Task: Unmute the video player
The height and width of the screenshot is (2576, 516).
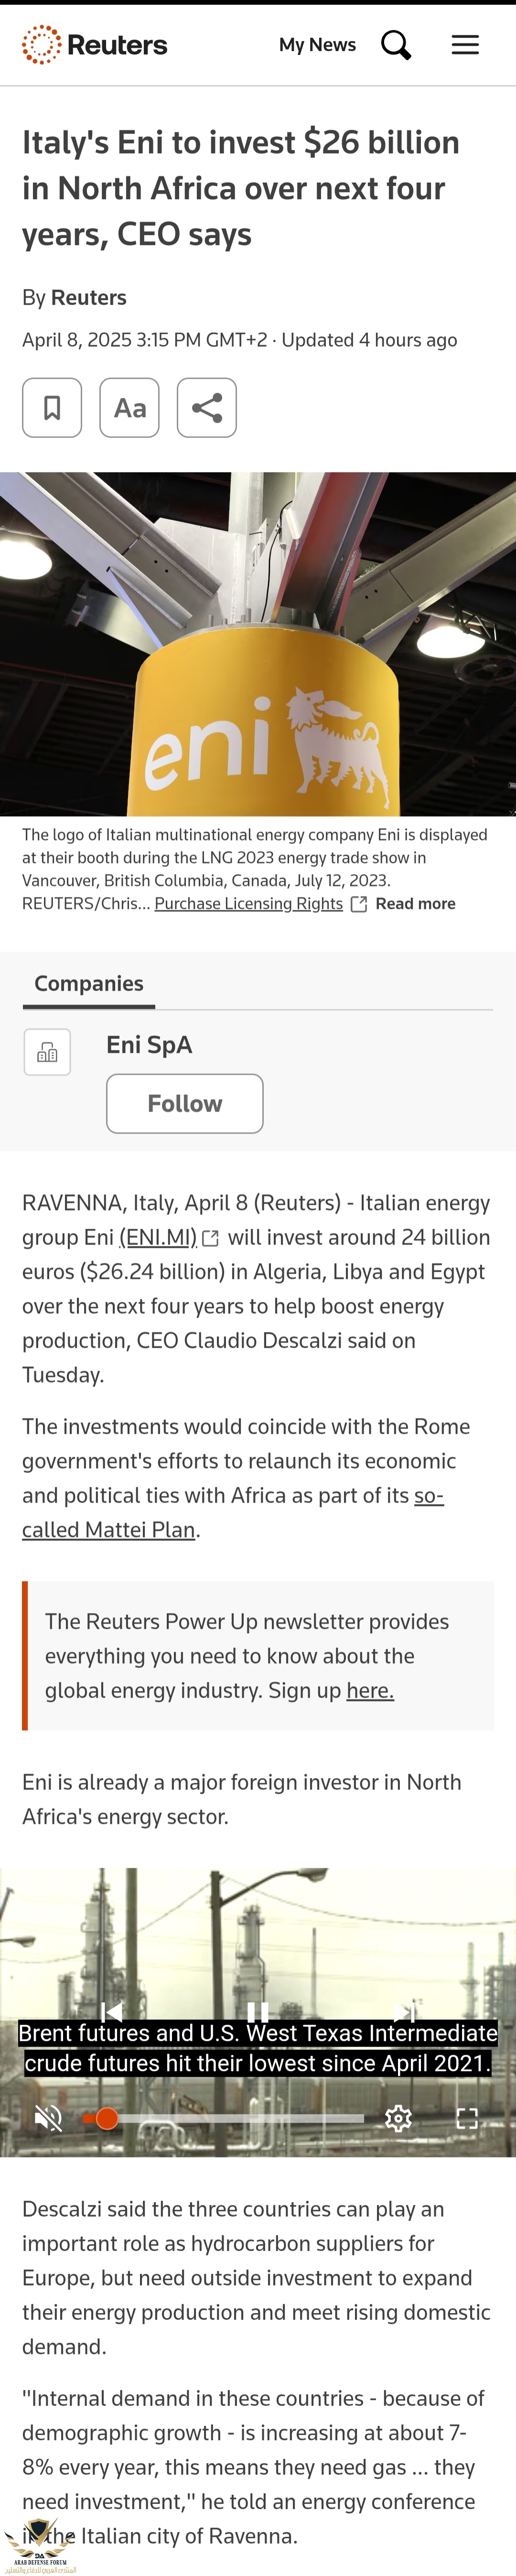Action: (48, 2118)
